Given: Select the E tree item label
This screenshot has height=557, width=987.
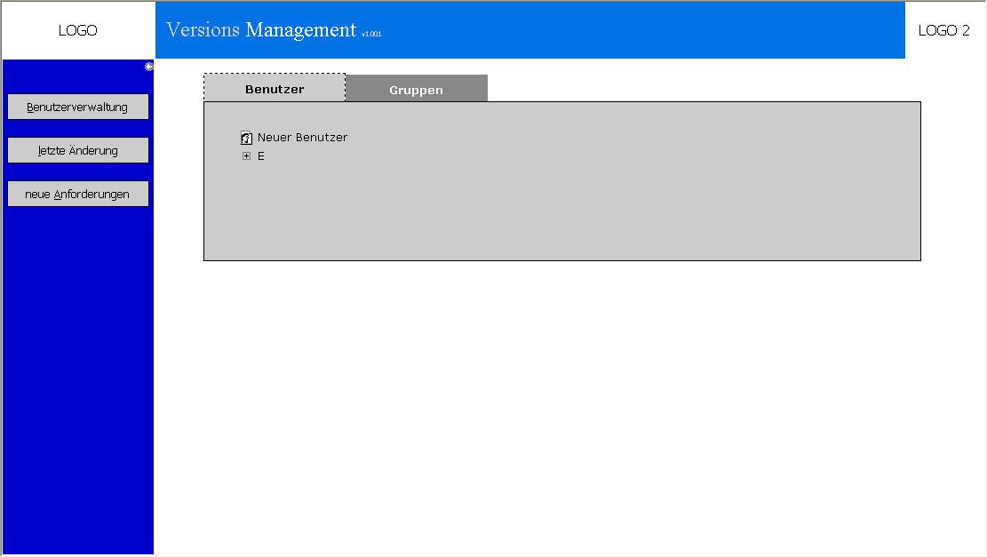Looking at the screenshot, I should pyautogui.click(x=260, y=156).
